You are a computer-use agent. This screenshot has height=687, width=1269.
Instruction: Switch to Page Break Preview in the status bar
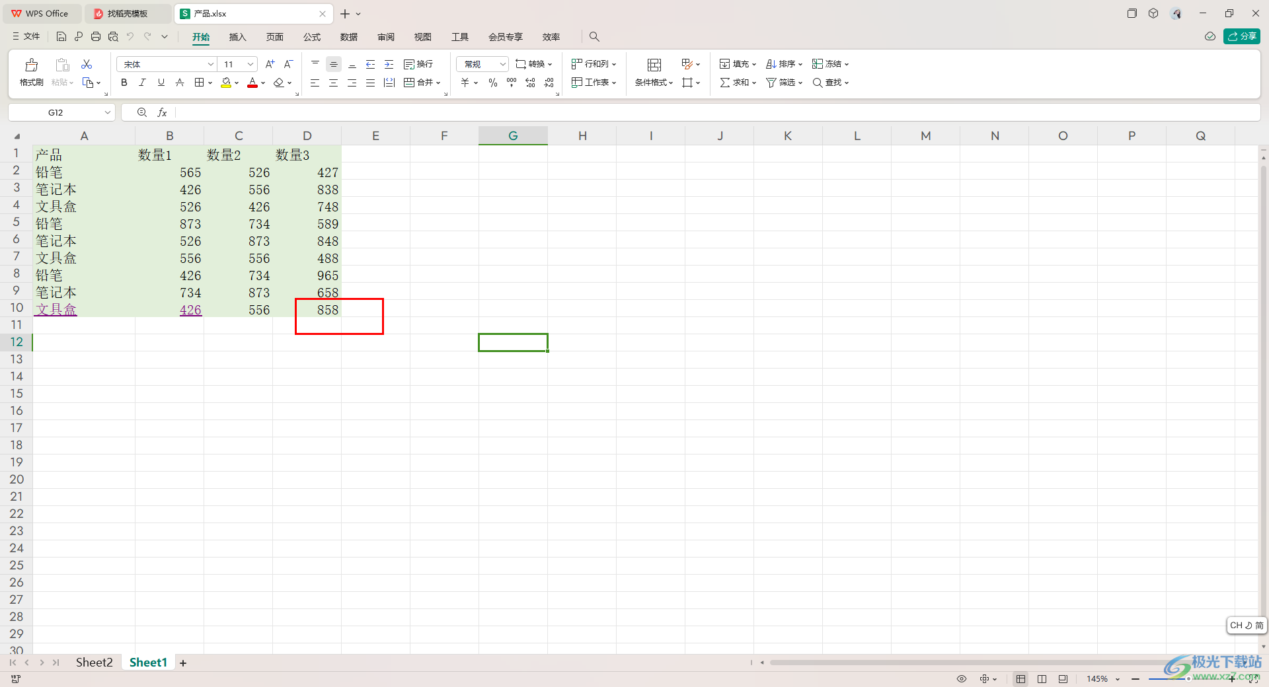[1042, 679]
